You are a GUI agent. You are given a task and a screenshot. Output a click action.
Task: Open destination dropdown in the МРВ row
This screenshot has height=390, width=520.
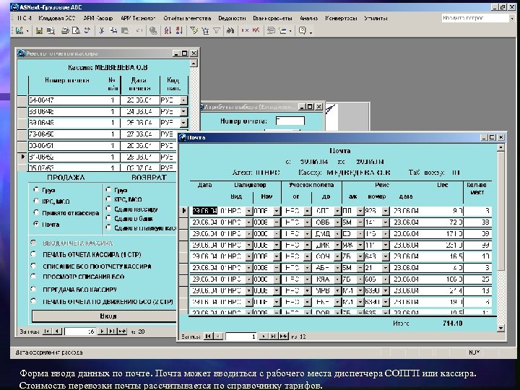(337, 290)
